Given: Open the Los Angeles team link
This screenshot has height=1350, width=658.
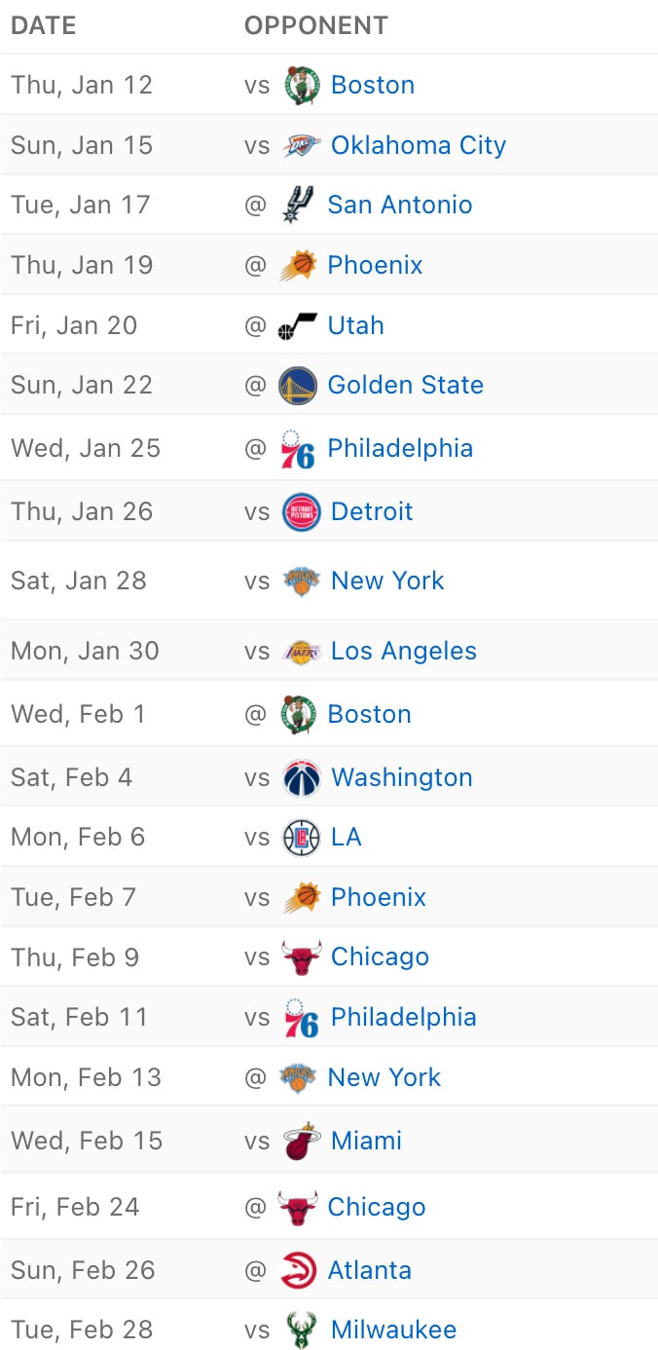Looking at the screenshot, I should (x=404, y=651).
